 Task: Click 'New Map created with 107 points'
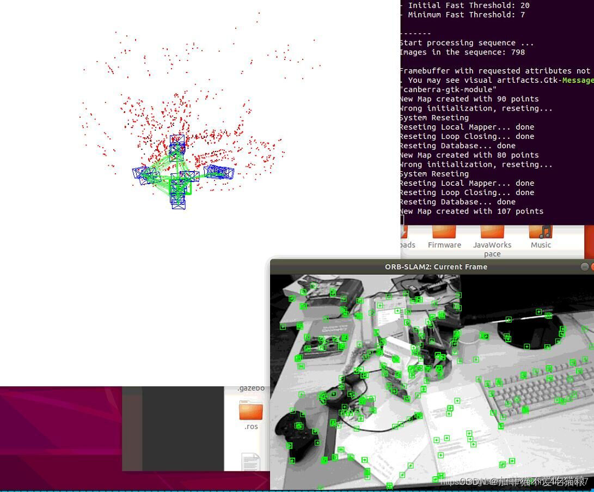(471, 211)
